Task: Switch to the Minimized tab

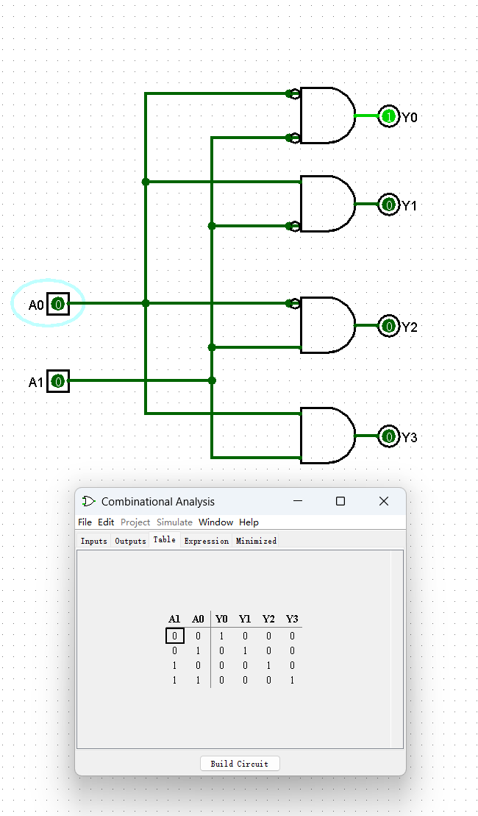Action: click(256, 541)
